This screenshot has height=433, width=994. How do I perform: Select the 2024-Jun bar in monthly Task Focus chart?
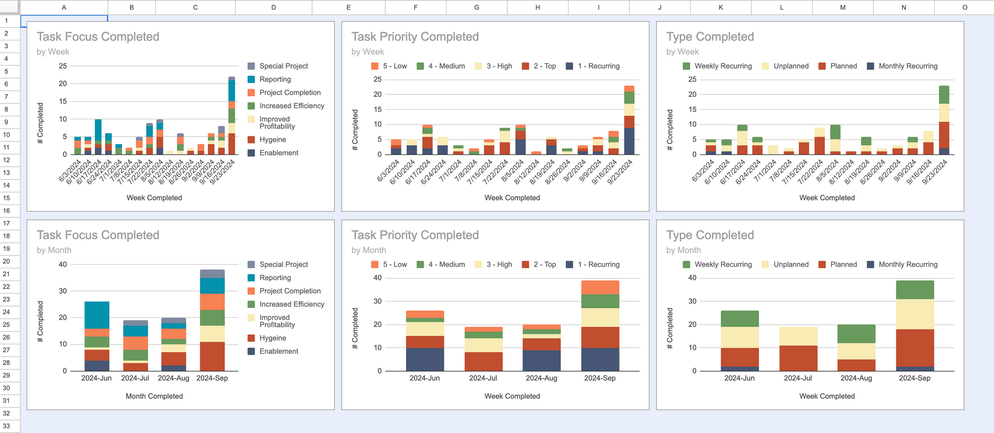[x=97, y=336]
